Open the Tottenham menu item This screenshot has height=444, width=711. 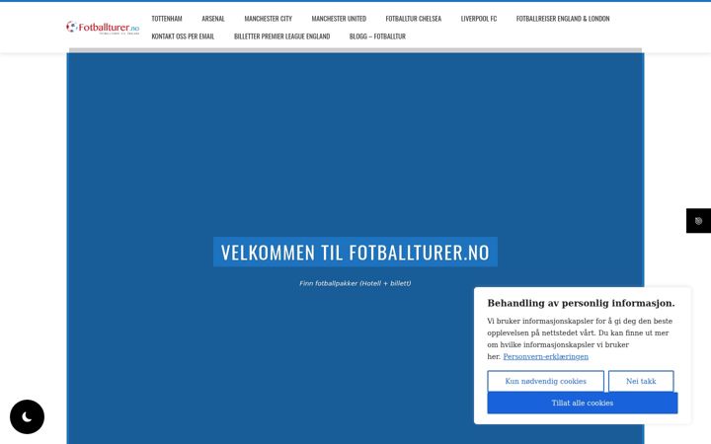coord(167,19)
